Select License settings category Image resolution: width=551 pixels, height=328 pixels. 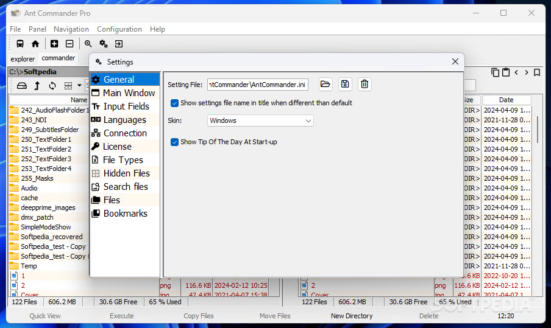pyautogui.click(x=125, y=146)
